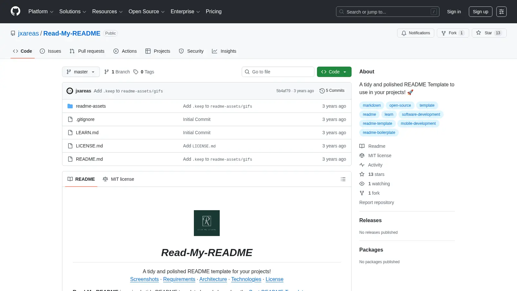Click the Go to file input
The image size is (517, 291).
[278, 72]
